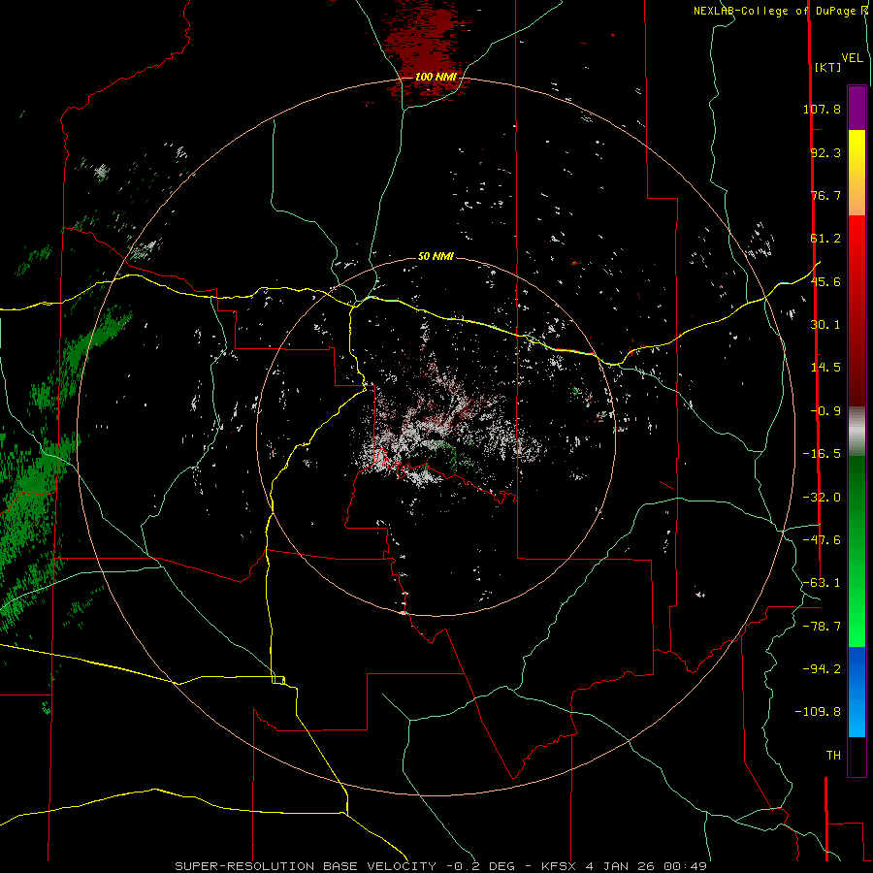Click the -16.5 scale value
The height and width of the screenshot is (873, 873).
tap(822, 454)
